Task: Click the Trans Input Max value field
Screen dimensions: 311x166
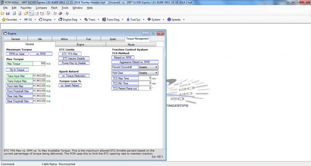Action: (x=39, y=76)
